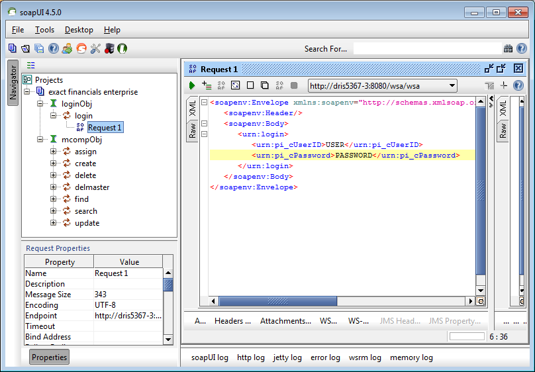
Task: Open the File menu
Action: click(x=18, y=30)
